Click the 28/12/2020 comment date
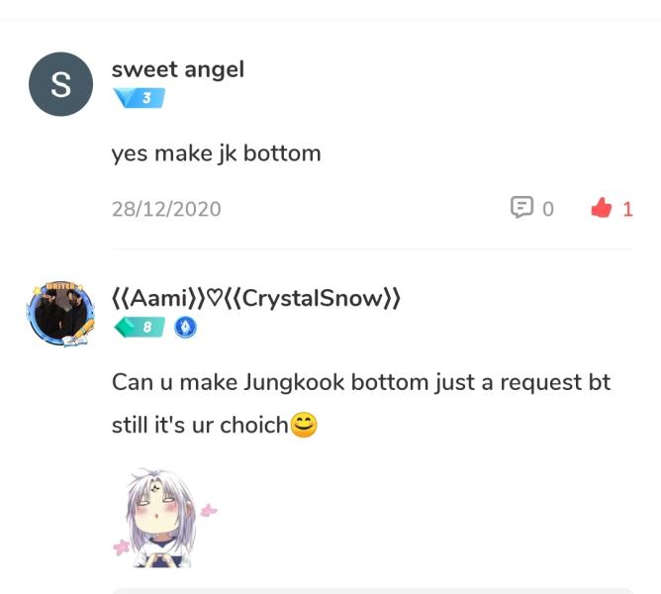Image resolution: width=661 pixels, height=594 pixels. [166, 209]
